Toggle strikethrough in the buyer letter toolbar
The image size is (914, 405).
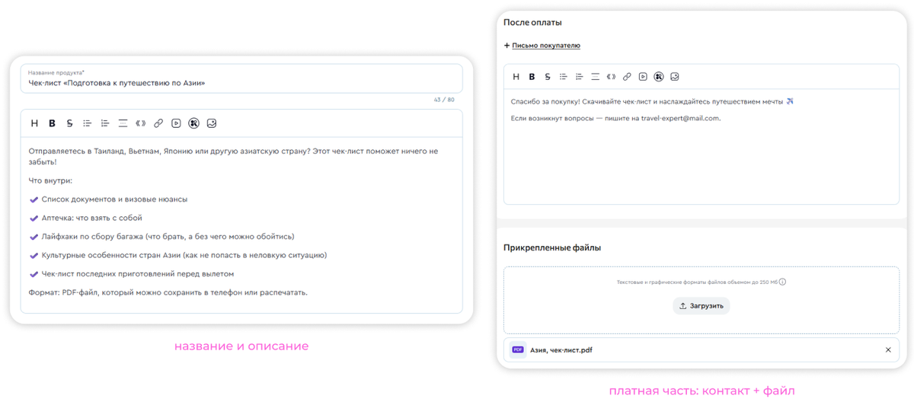tap(548, 77)
